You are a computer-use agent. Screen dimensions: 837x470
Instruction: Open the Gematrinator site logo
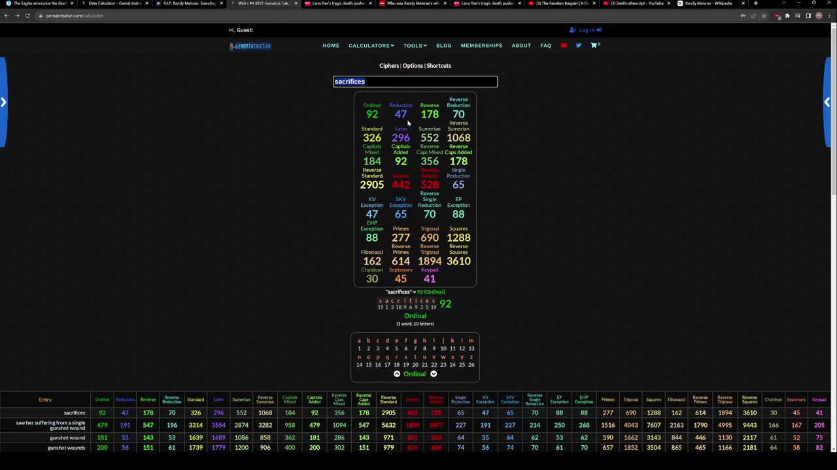pos(250,46)
